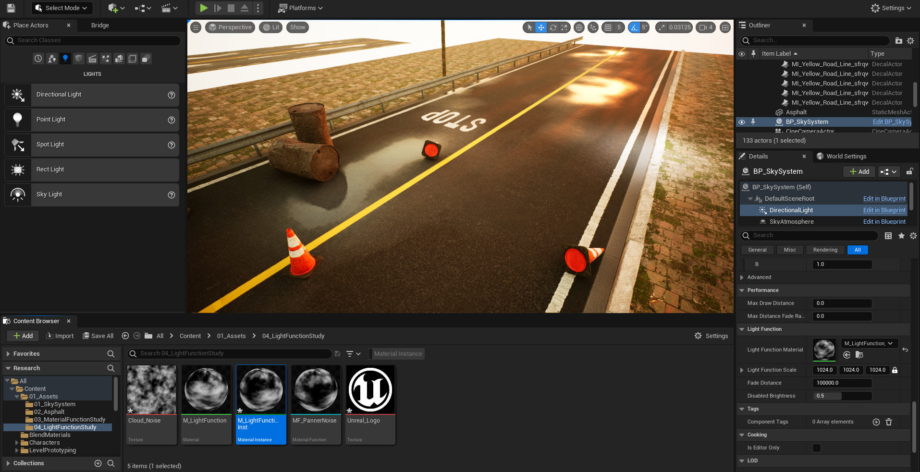
Task: Start Play in Editor with green play button
Action: coord(204,8)
